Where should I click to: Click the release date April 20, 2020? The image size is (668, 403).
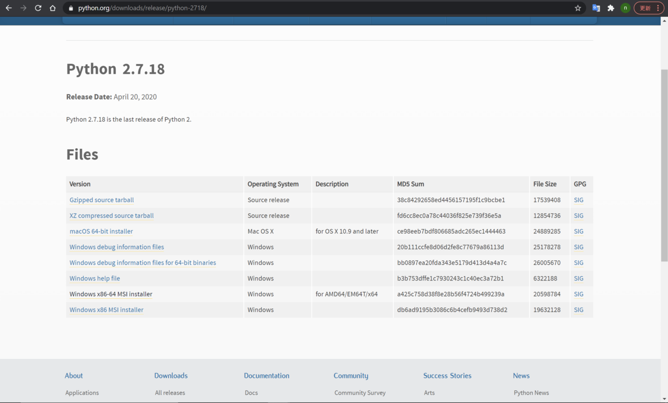point(135,97)
